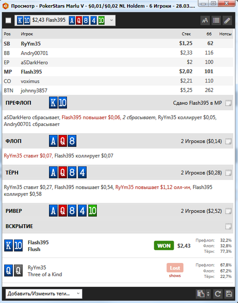This screenshot has height=303, width=238.
Task: Open the list view icon
Action: pyautogui.click(x=216, y=20)
